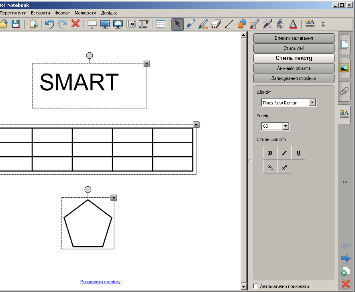Open the dual page display icon
355x292 pixels.
pos(118,24)
